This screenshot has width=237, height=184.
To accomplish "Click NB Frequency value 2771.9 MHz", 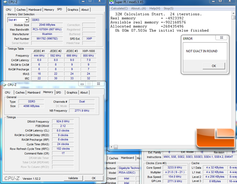I will (x=82, y=111).
